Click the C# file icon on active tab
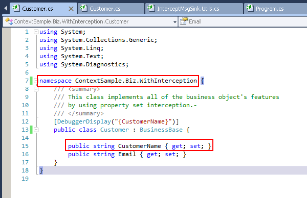The width and height of the screenshot is (307, 198). 16,8
